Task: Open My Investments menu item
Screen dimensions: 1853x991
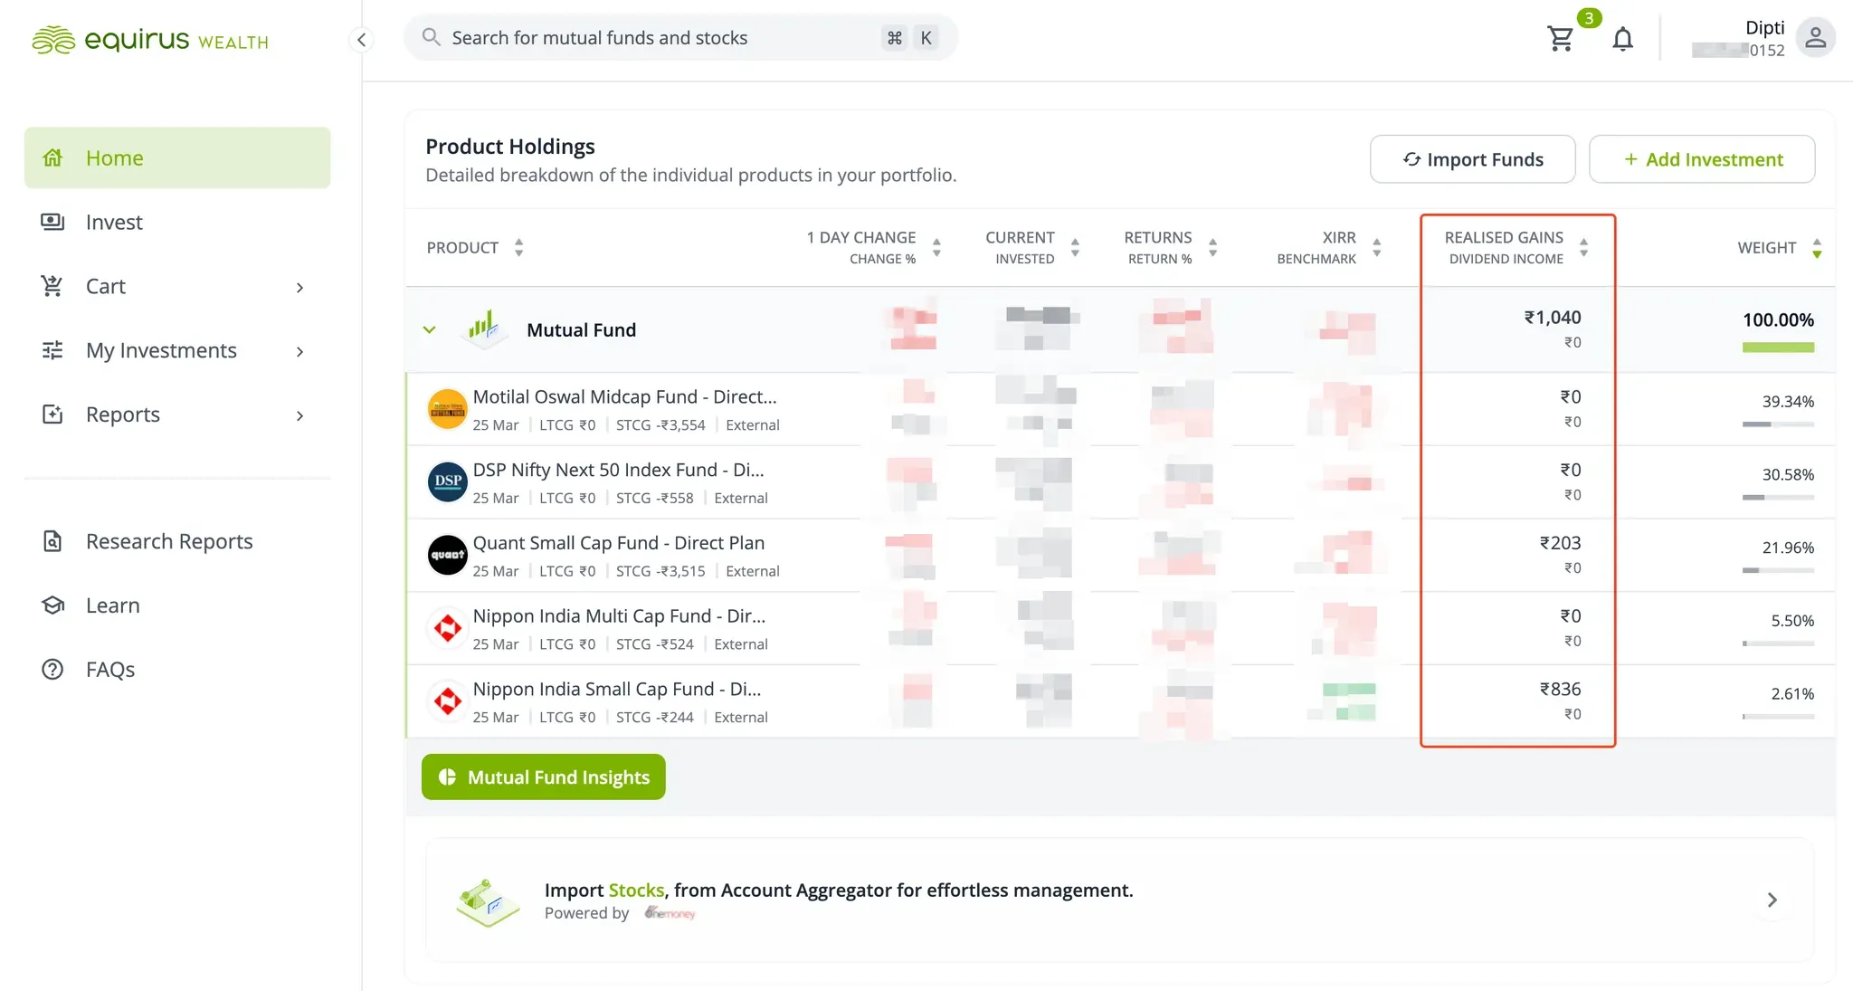Action: pyautogui.click(x=177, y=350)
